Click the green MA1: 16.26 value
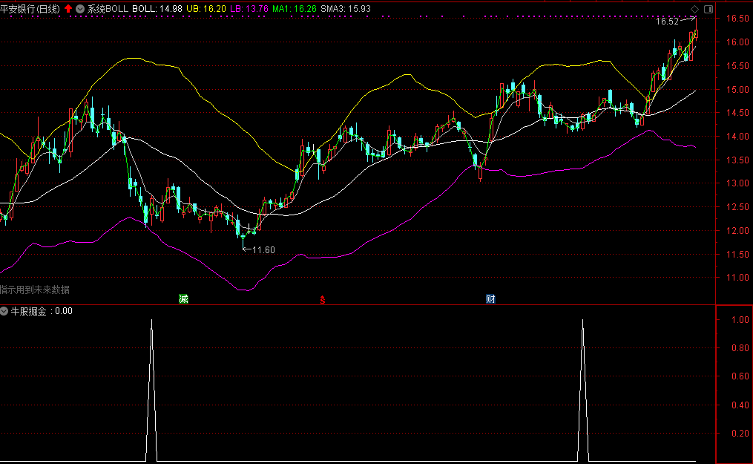 (295, 9)
